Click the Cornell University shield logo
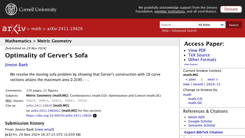245x138 pixels. pyautogui.click(x=11, y=9)
